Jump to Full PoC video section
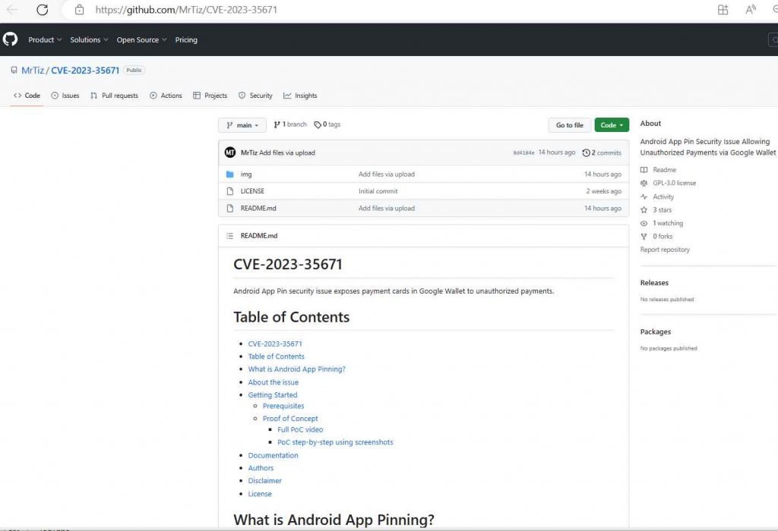 (300, 429)
